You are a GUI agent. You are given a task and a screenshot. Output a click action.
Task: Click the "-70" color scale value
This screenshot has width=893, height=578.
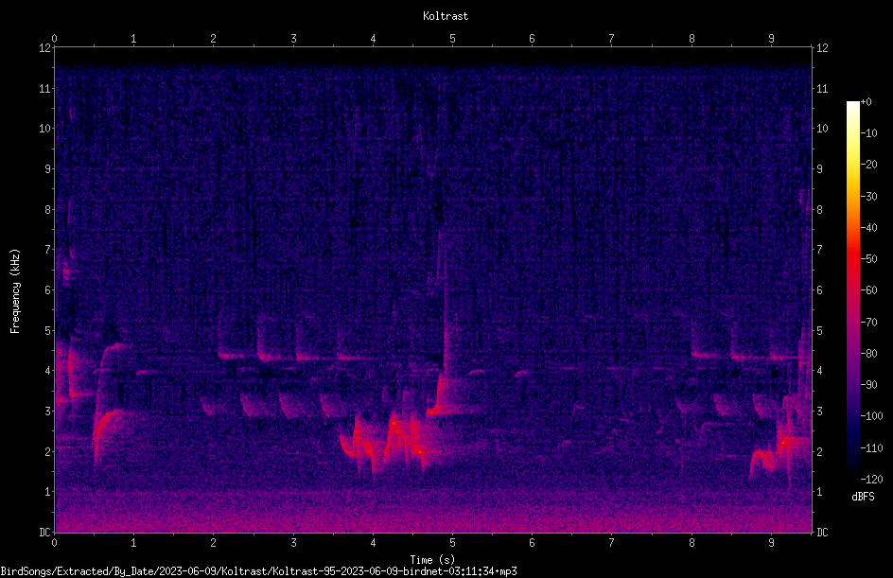(869, 323)
